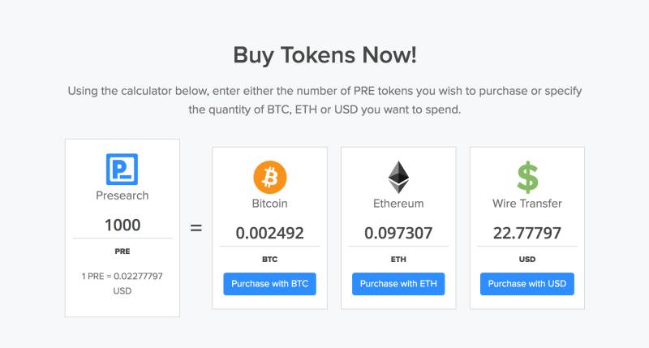
Task: Click the Bitcoin label text
Action: click(x=270, y=204)
